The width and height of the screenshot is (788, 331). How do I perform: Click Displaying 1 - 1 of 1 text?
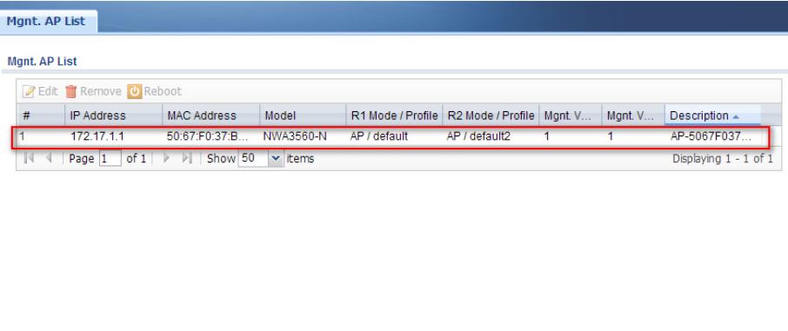pyautogui.click(x=723, y=159)
